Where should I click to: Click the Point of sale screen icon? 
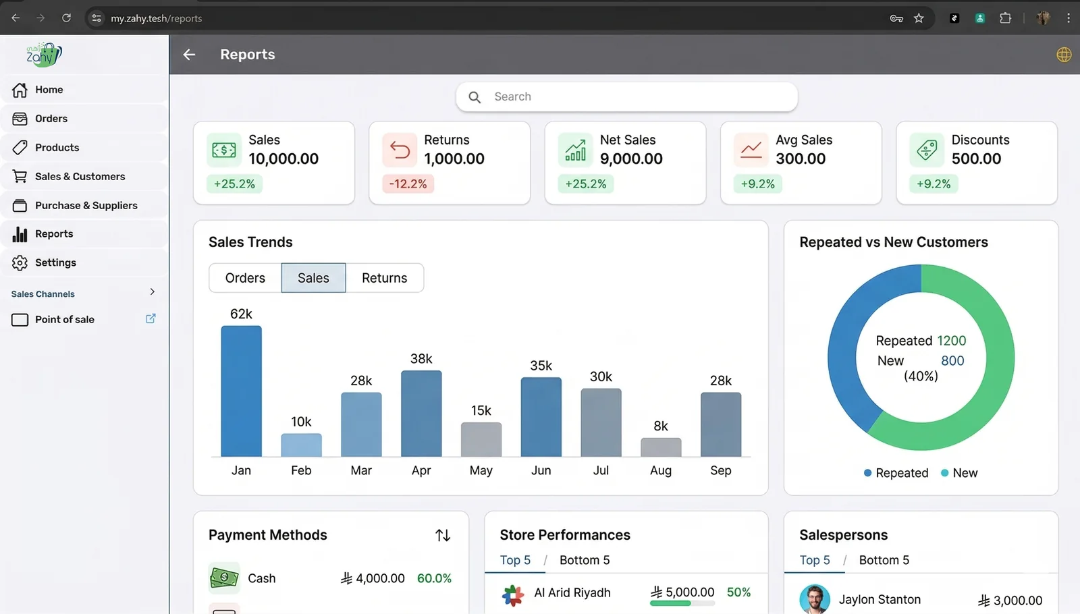(20, 320)
